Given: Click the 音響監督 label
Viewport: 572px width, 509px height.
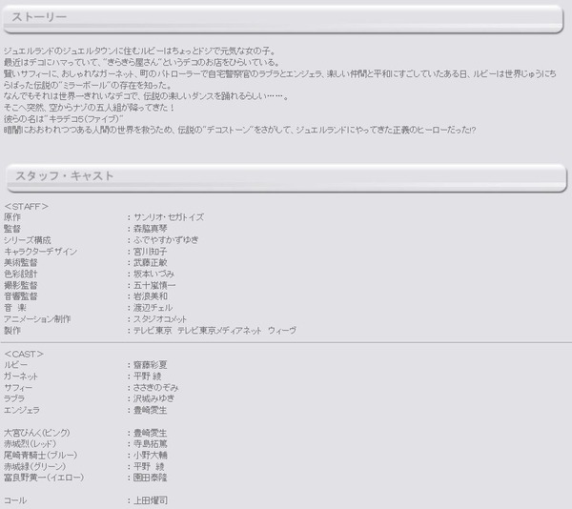Looking at the screenshot, I should [21, 296].
